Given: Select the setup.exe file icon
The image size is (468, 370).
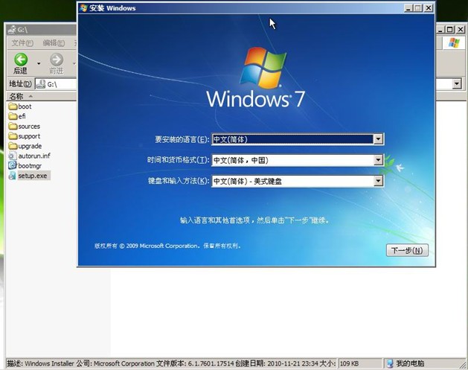Looking at the screenshot, I should (13, 176).
